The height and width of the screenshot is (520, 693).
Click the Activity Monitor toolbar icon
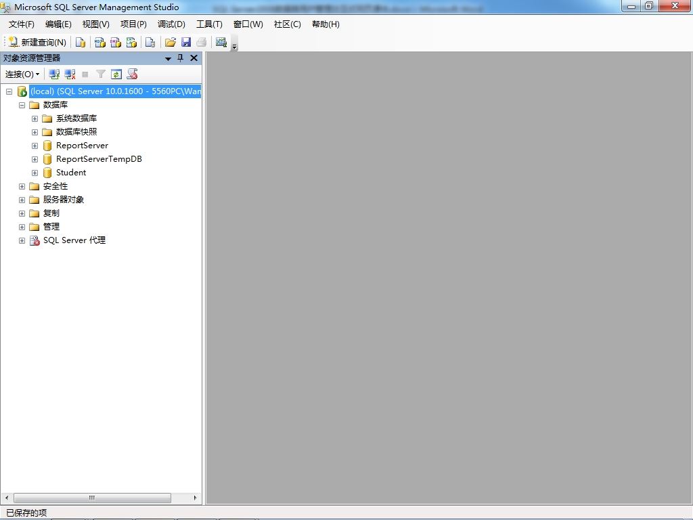pos(221,43)
